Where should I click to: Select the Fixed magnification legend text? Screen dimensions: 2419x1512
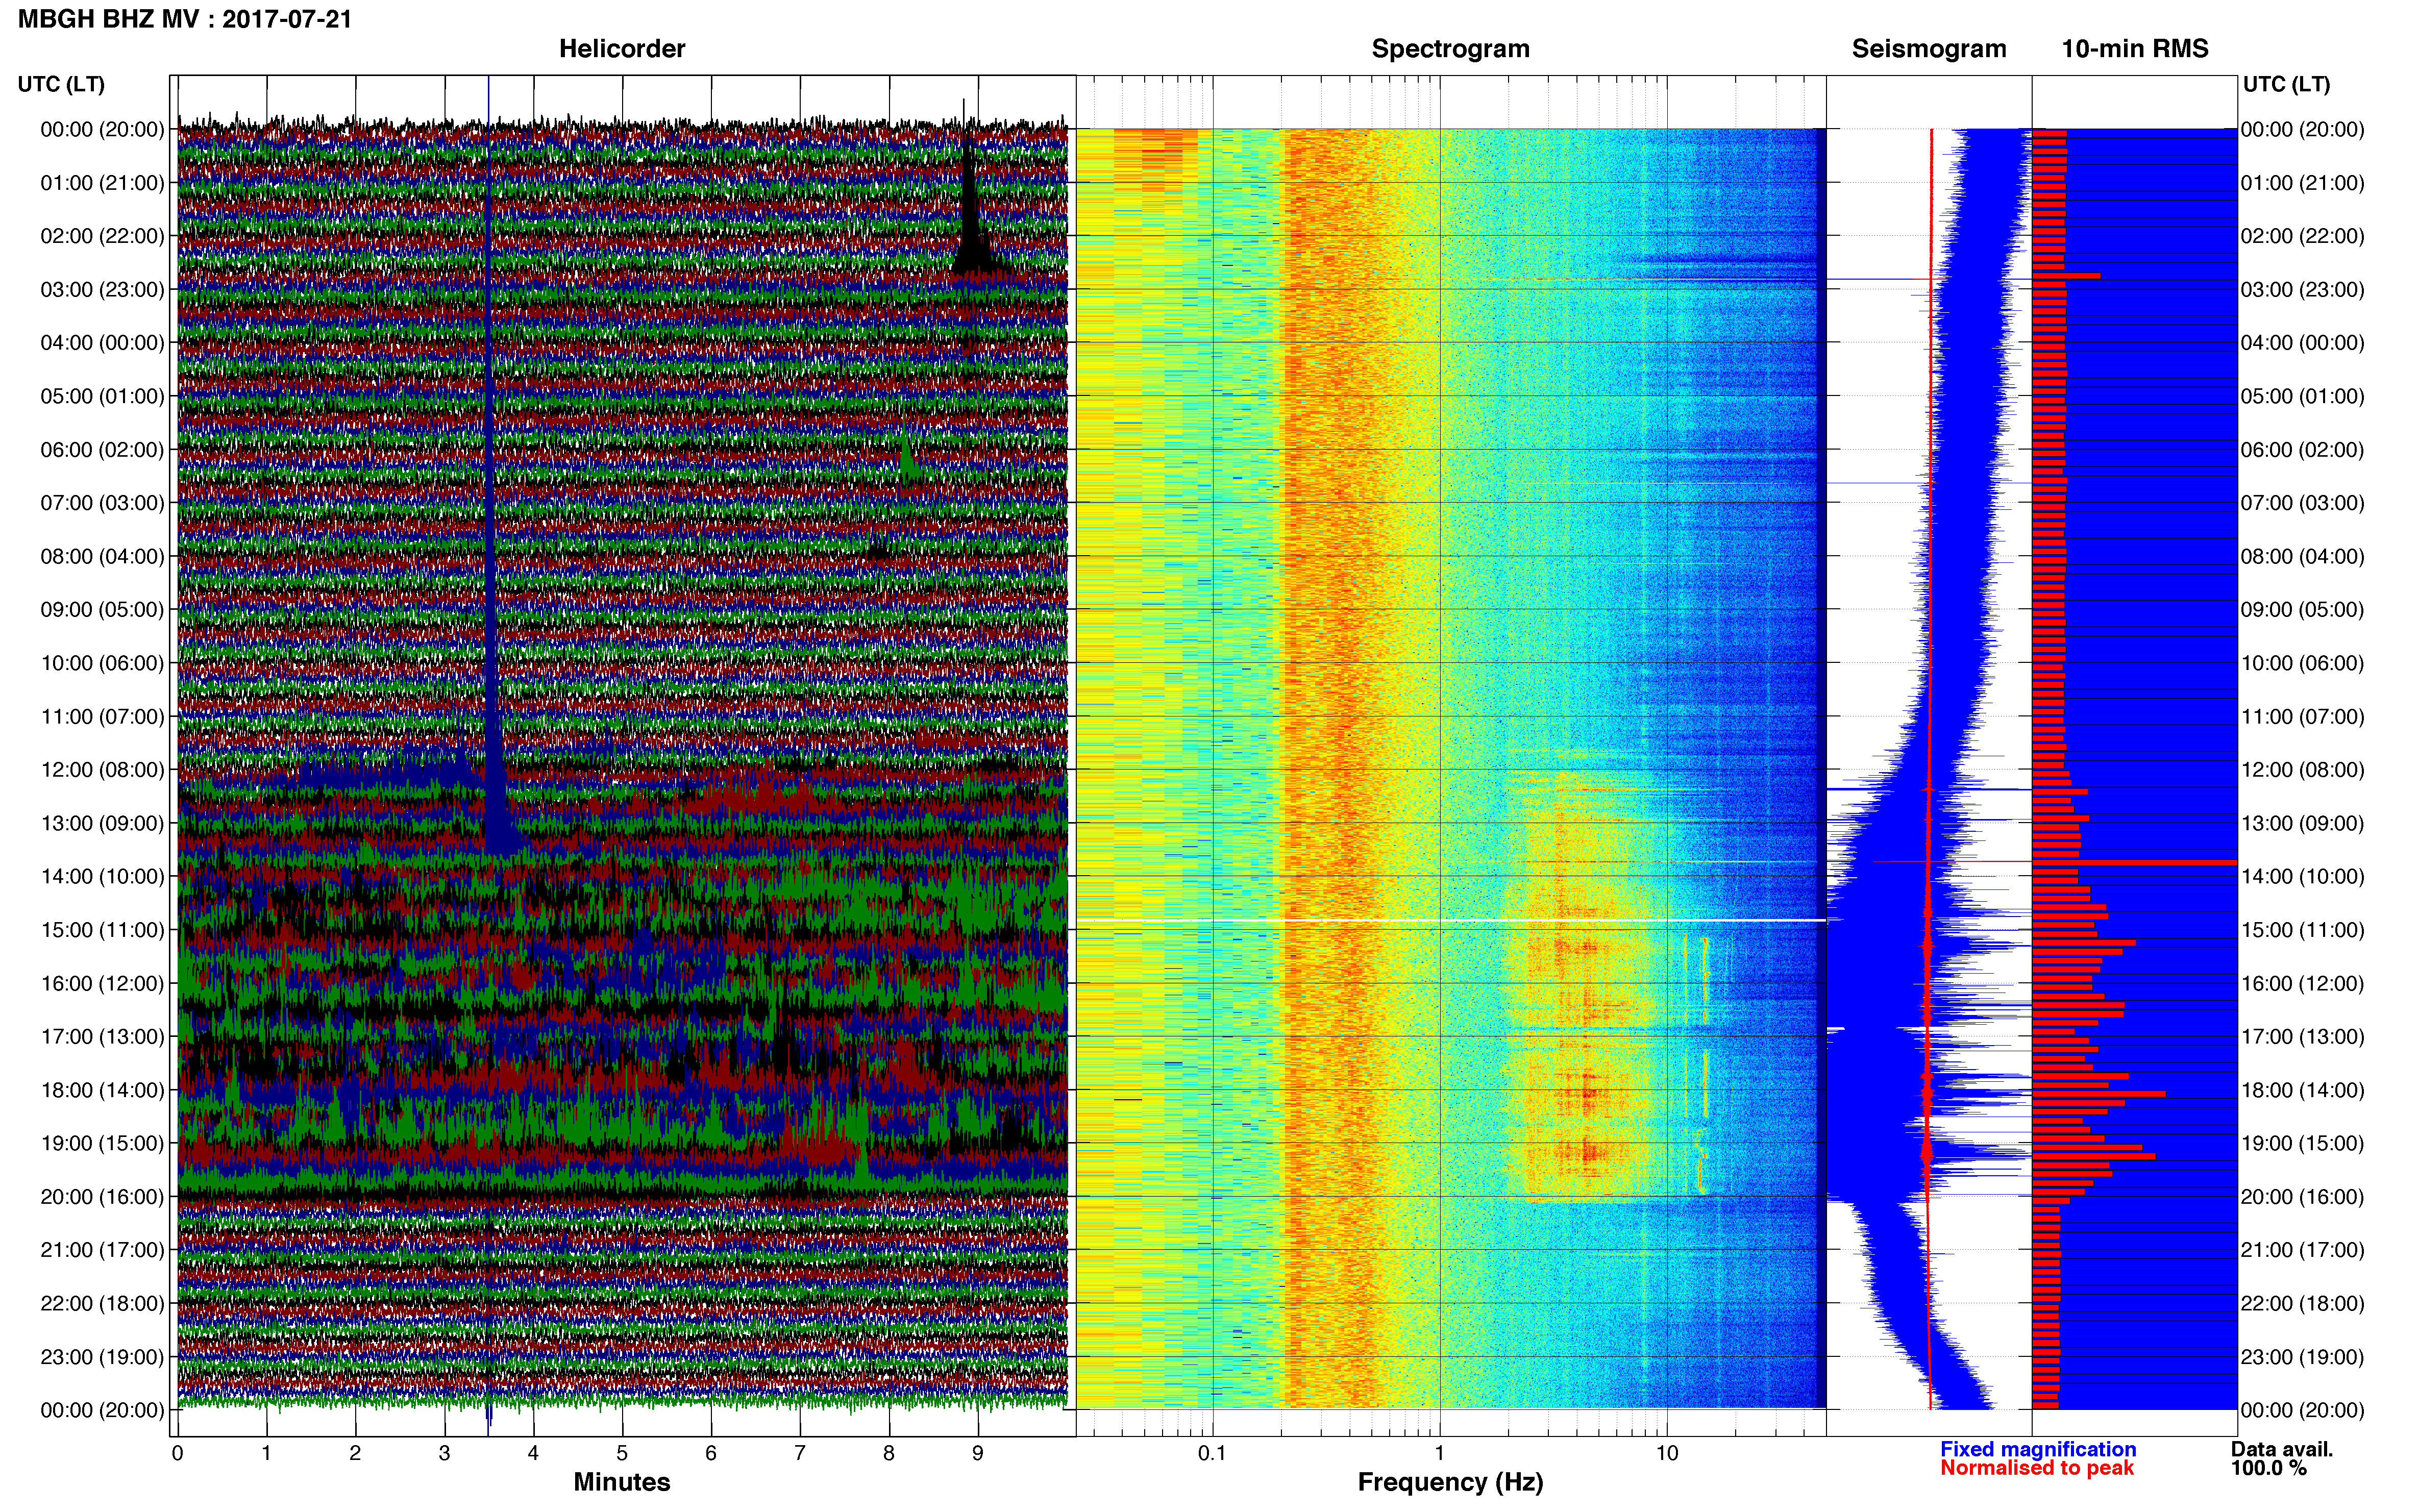(x=2038, y=1449)
